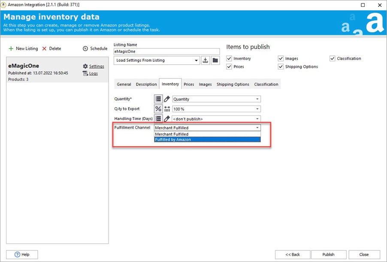
Task: Click the green plus New Listing icon
Action: (11, 48)
